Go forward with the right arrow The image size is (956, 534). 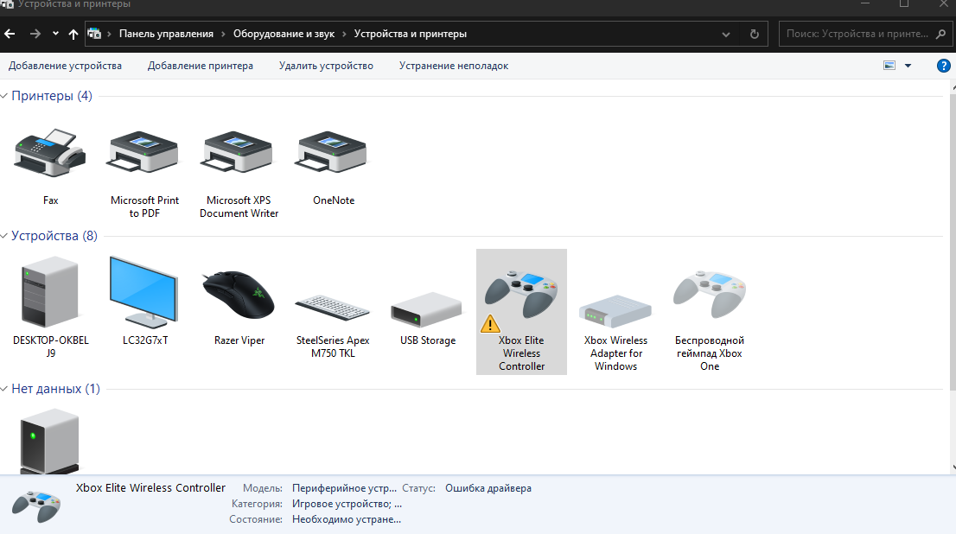[x=35, y=35]
